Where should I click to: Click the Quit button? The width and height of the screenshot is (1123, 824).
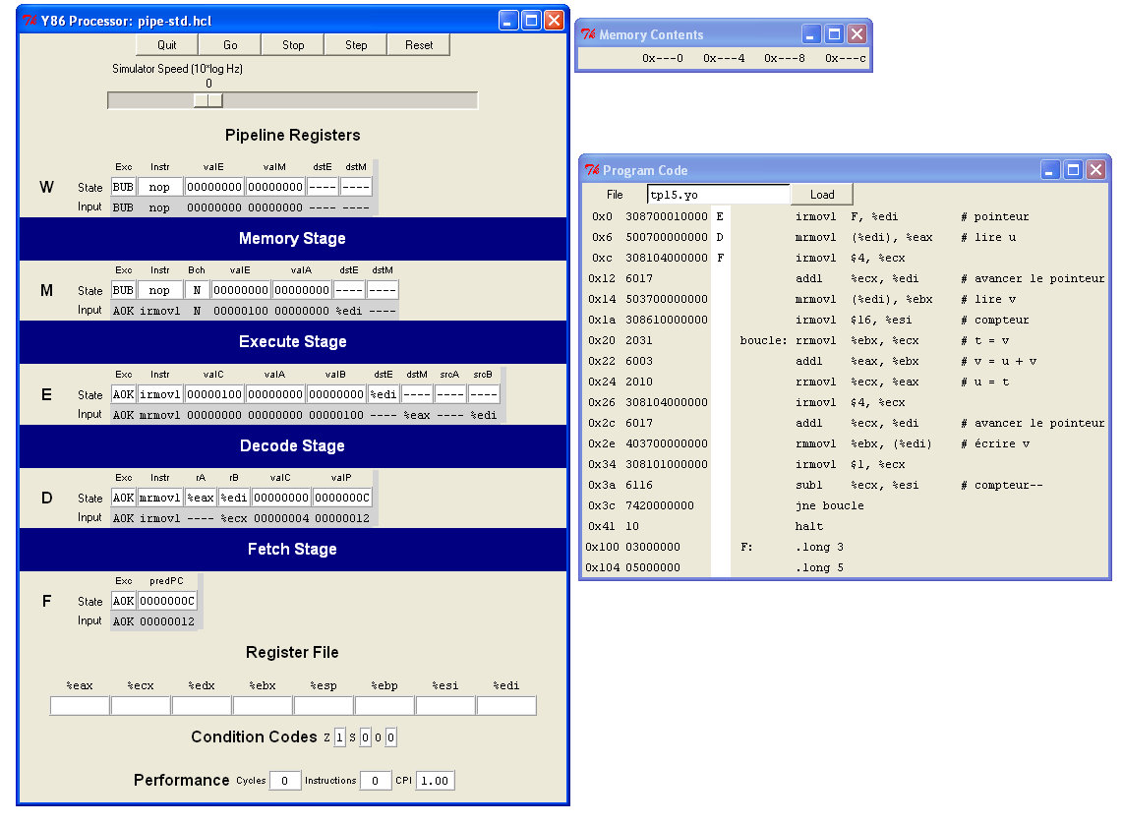point(167,44)
